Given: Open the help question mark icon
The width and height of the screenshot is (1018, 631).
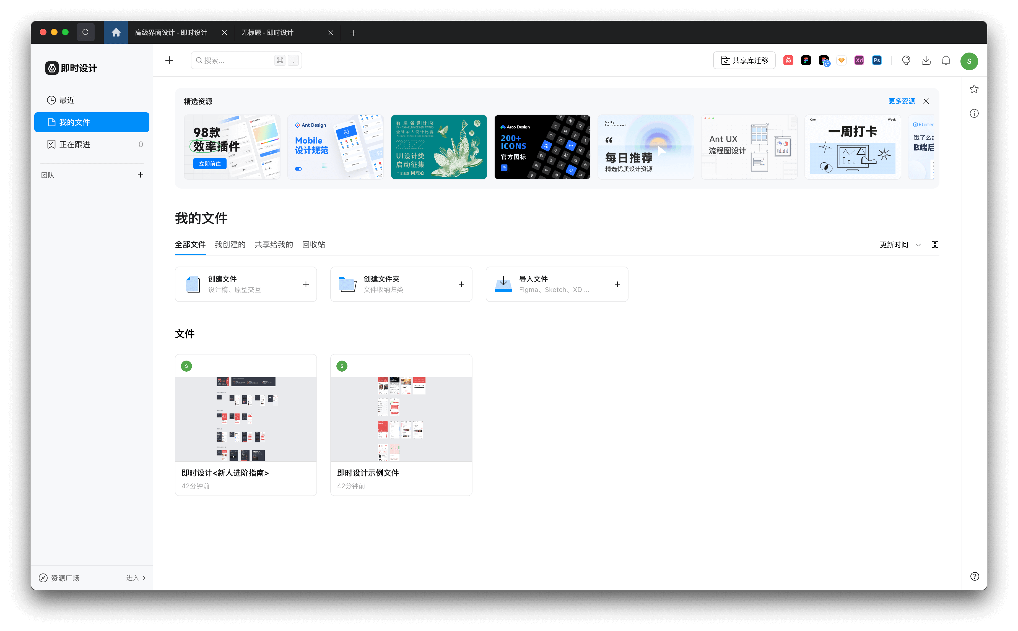Looking at the screenshot, I should 974,576.
